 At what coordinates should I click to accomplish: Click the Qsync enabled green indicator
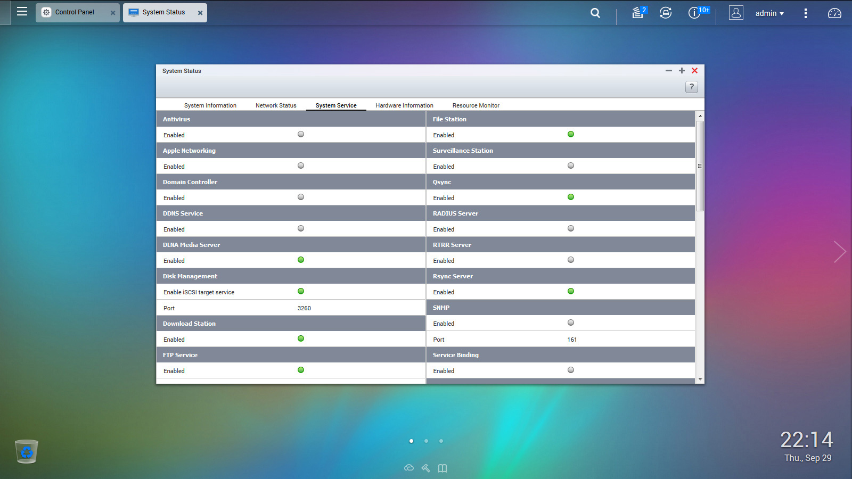click(571, 197)
